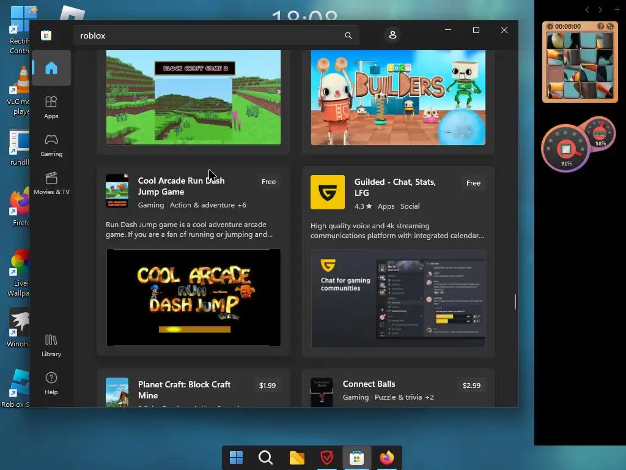Click the 4.3 star rating for Guilded

tap(363, 206)
